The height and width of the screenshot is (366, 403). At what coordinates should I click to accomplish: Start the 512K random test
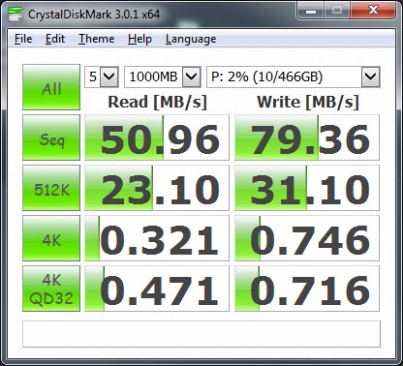tap(51, 188)
